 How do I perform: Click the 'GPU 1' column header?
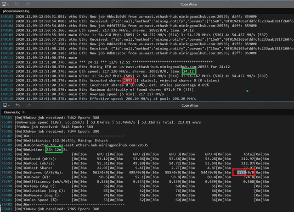(103, 154)
